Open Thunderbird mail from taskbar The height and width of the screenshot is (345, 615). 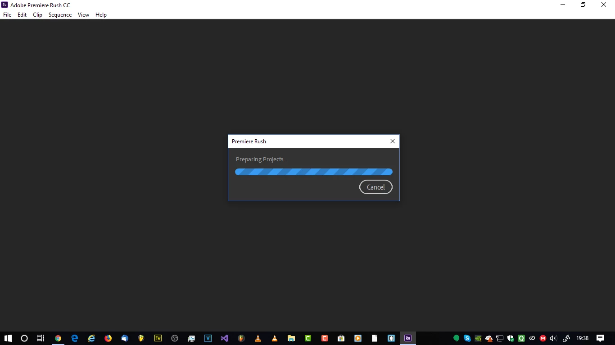click(x=125, y=338)
